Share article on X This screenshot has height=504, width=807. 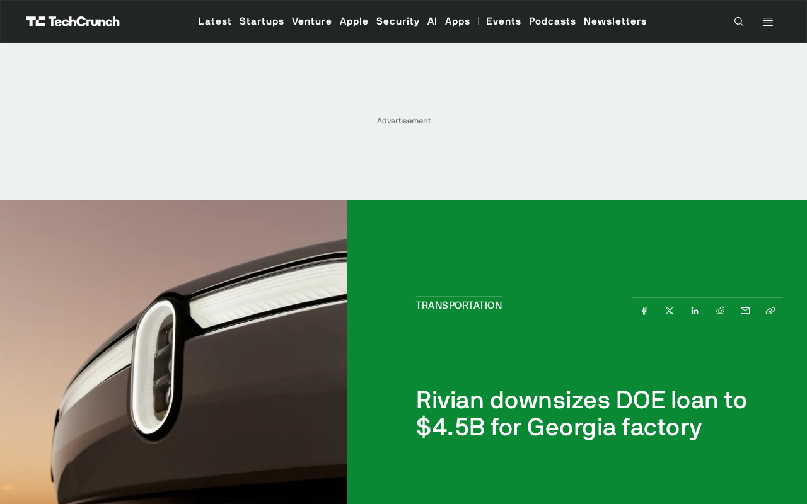[670, 311]
